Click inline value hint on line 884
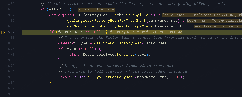 point(202,15)
